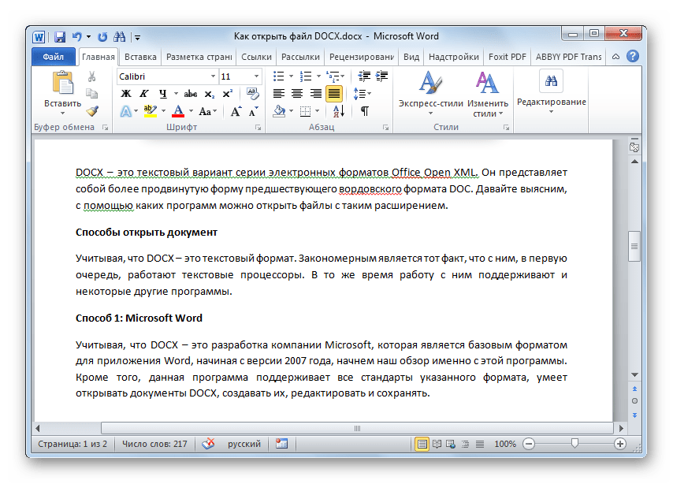Expand the Шрифт dialog launcher
Viewport: 673px width, 484px height.
(258, 128)
